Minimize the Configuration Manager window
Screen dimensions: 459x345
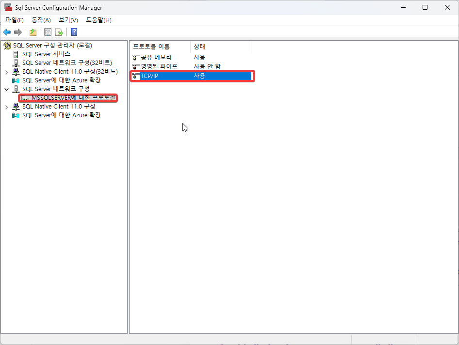click(403, 7)
